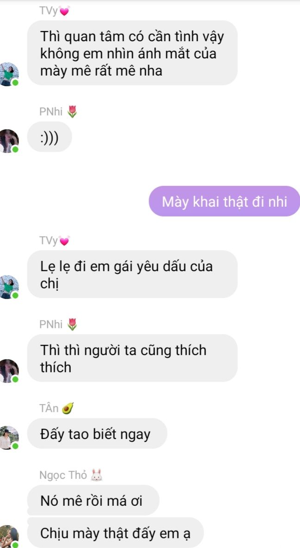Tap the Ngọc Thỏ sender name
The image size is (300, 548).
pyautogui.click(x=63, y=476)
